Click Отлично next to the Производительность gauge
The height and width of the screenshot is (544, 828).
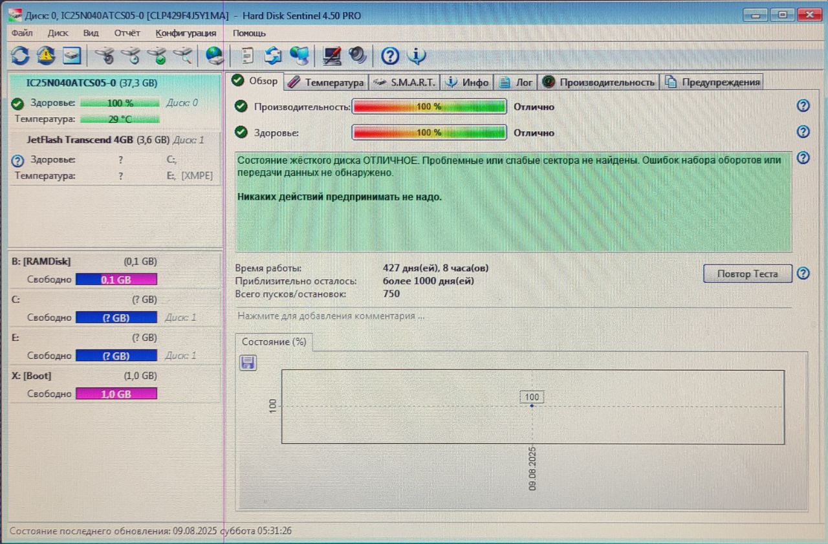(x=534, y=107)
